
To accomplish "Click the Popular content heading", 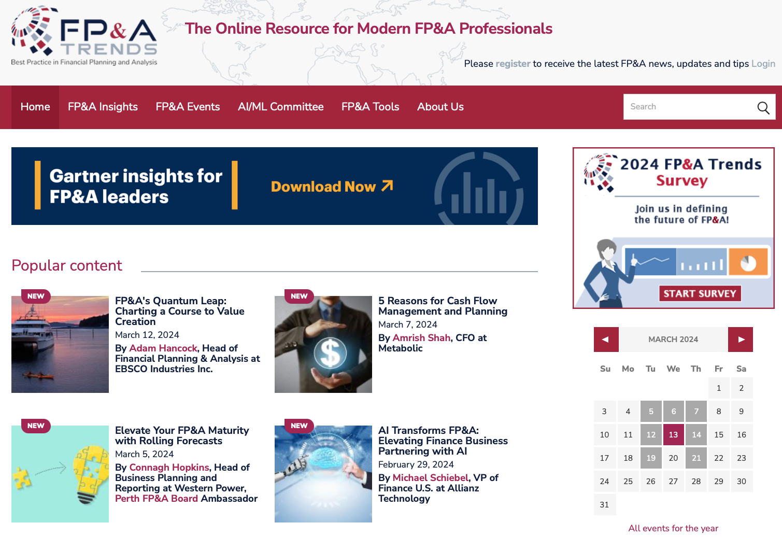I will [67, 265].
